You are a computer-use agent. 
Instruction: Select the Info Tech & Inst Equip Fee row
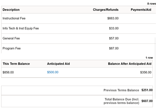(x=20, y=28)
